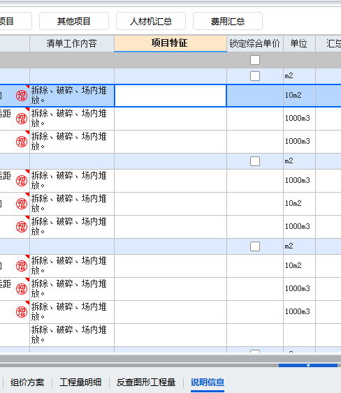Show the 反查图形工程量 tab

[x=146, y=383]
